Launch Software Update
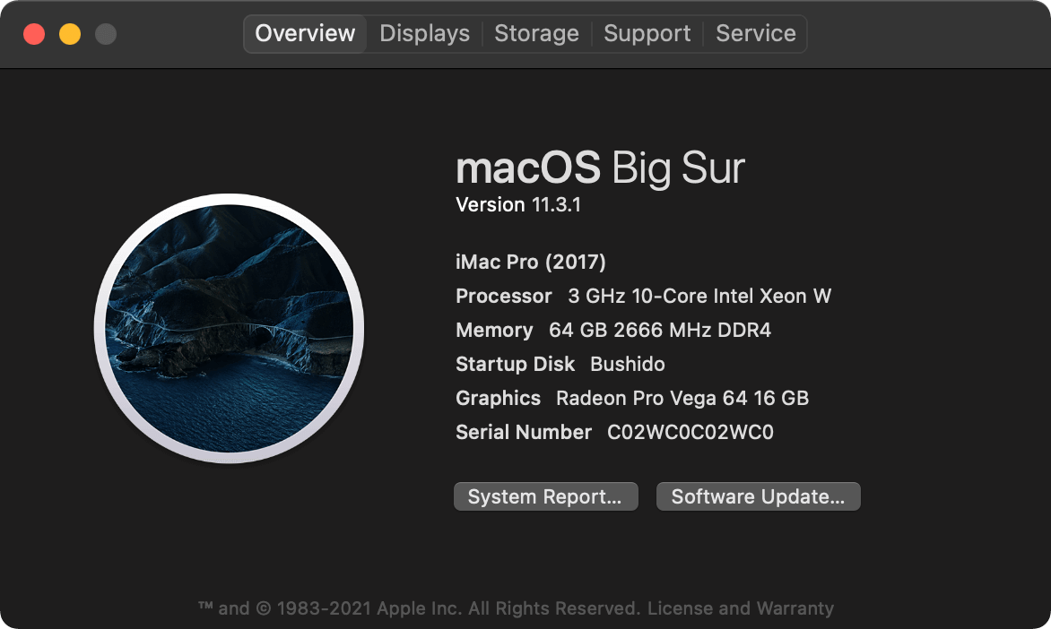This screenshot has height=629, width=1051. [x=758, y=496]
